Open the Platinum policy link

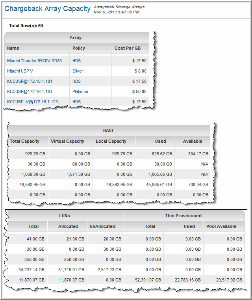(80, 91)
